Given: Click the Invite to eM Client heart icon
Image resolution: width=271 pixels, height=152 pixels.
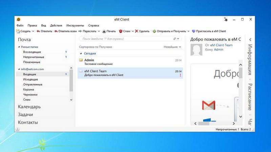Looking at the screenshot, I should click(193, 31).
